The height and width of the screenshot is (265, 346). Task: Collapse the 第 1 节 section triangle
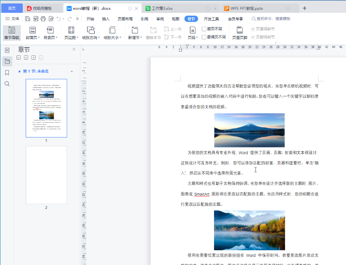(x=19, y=71)
